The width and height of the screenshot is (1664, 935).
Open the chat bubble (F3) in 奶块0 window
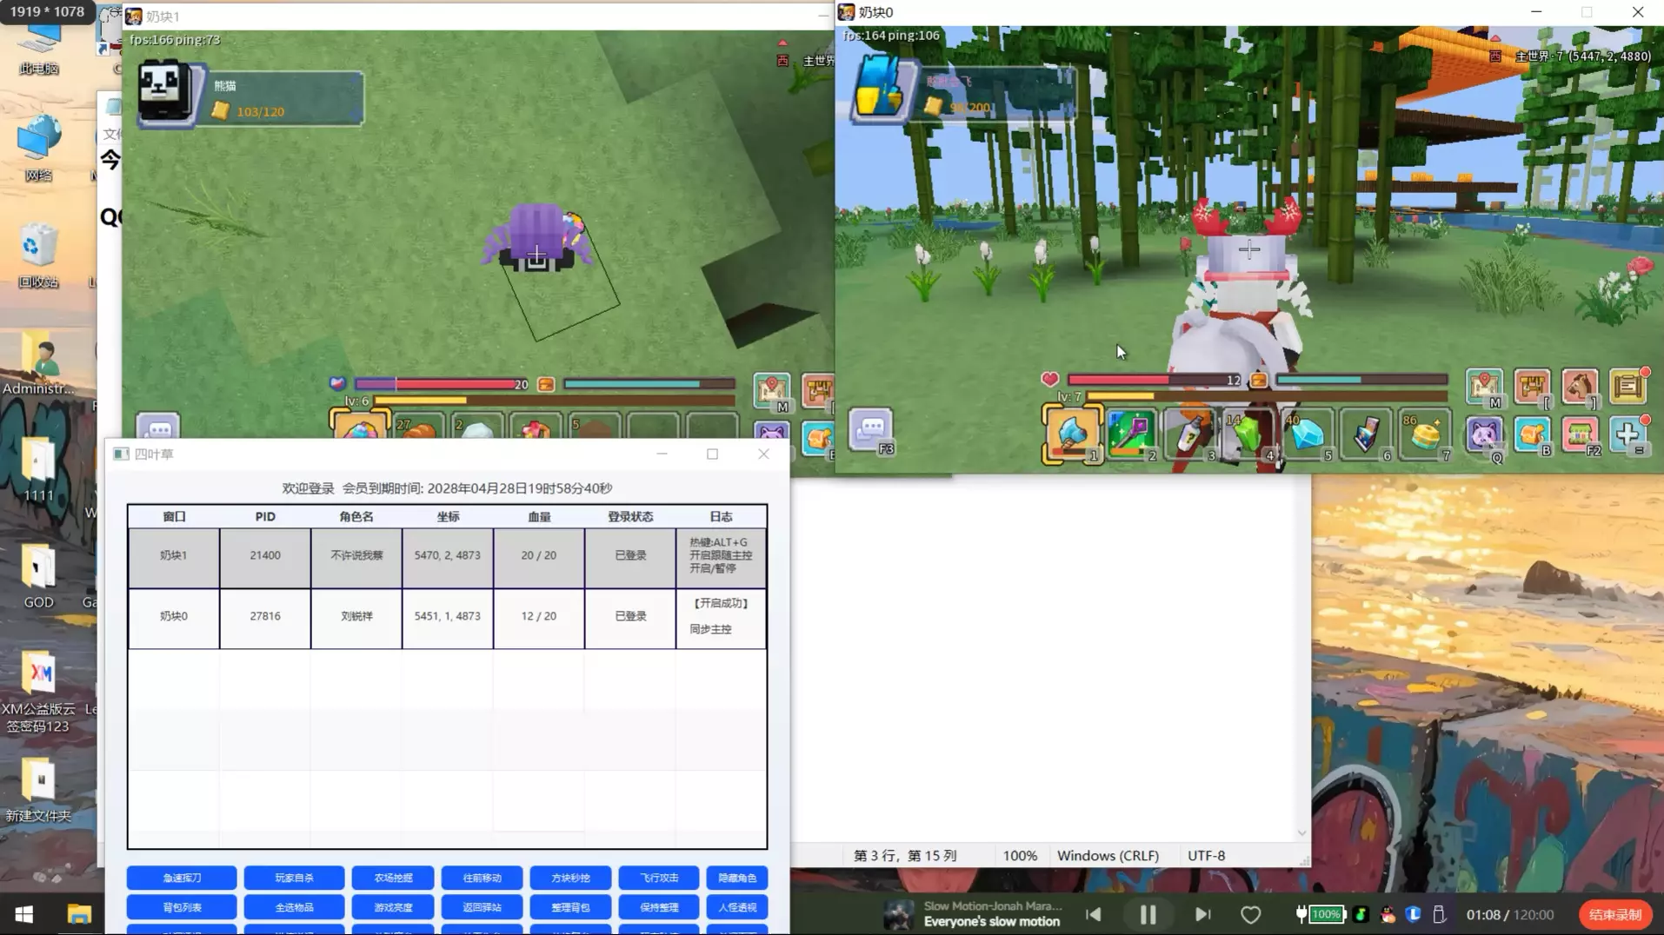871,430
